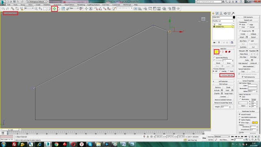Select the Edge constraint radio button
The height and width of the screenshot is (147, 261).
click(x=248, y=24)
